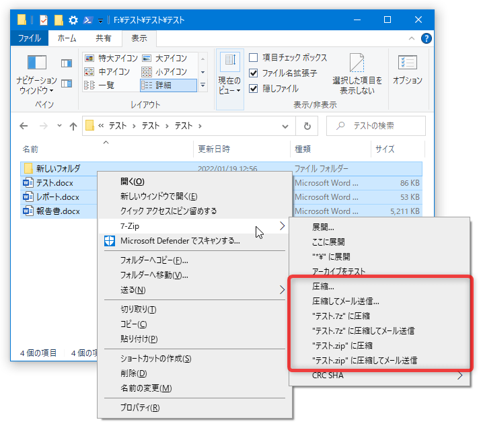Image resolution: width=479 pixels, height=428 pixels.
Task: Select 新しいフォルダ folder row
Action: tap(221, 168)
